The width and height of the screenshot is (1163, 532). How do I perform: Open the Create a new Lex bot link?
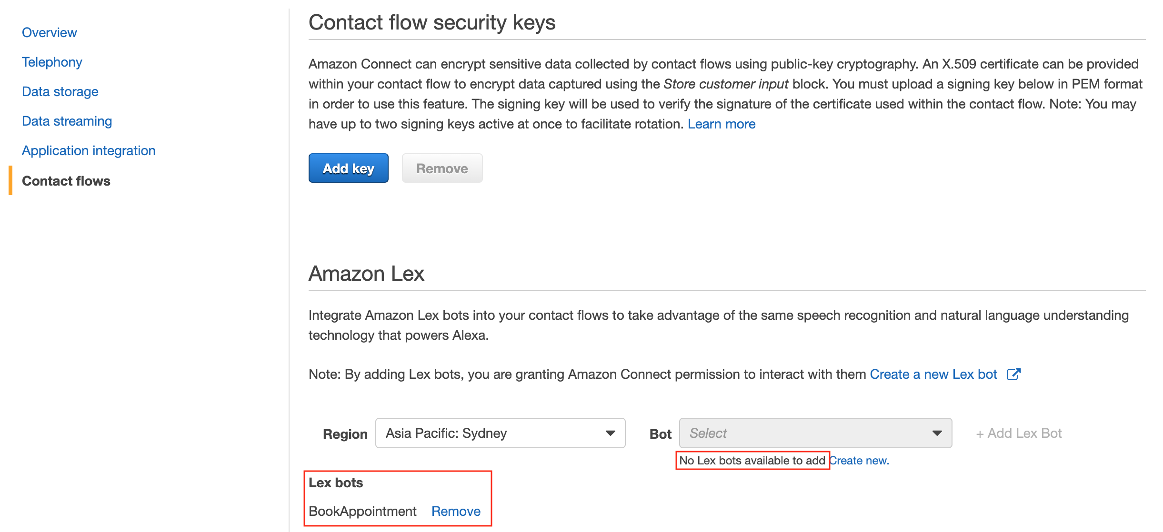pos(933,374)
